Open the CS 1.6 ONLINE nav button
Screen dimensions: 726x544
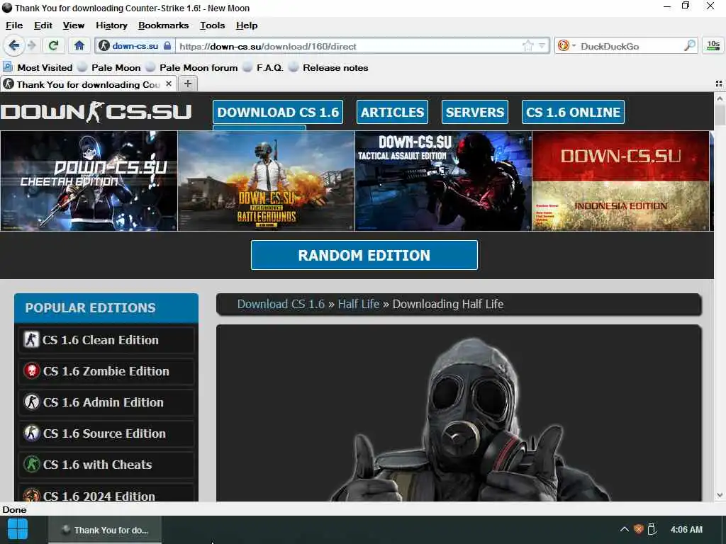pos(573,112)
